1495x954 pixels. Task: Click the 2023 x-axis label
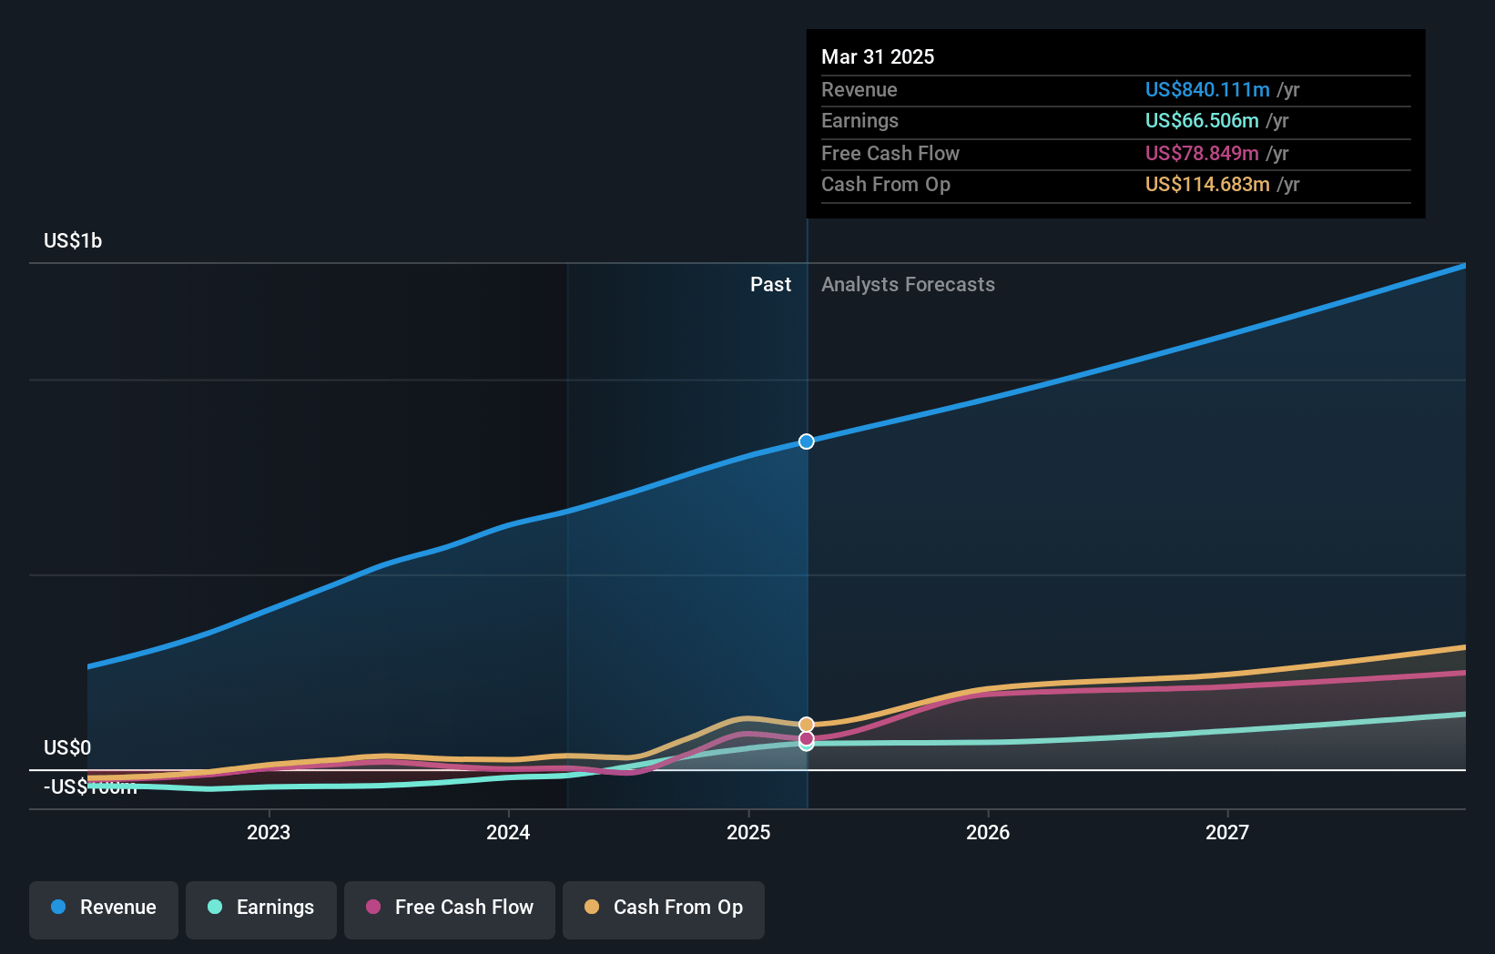tap(269, 832)
